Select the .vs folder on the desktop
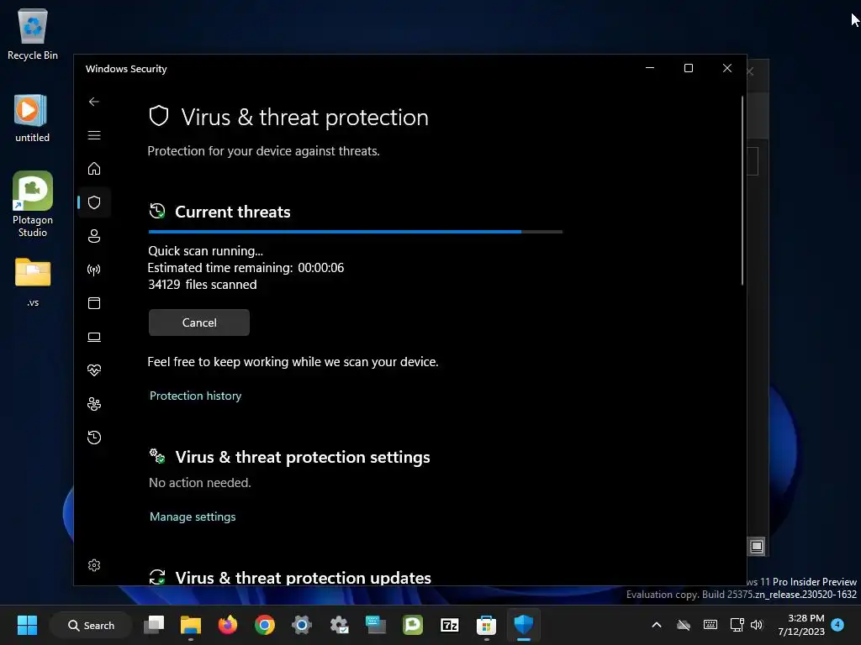This screenshot has height=645, width=861. click(33, 281)
